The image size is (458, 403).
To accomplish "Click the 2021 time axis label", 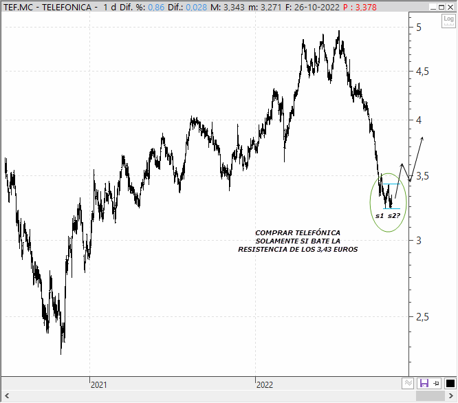I will pyautogui.click(x=99, y=385).
